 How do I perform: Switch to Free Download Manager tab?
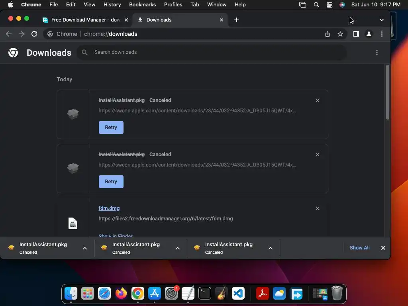85,20
